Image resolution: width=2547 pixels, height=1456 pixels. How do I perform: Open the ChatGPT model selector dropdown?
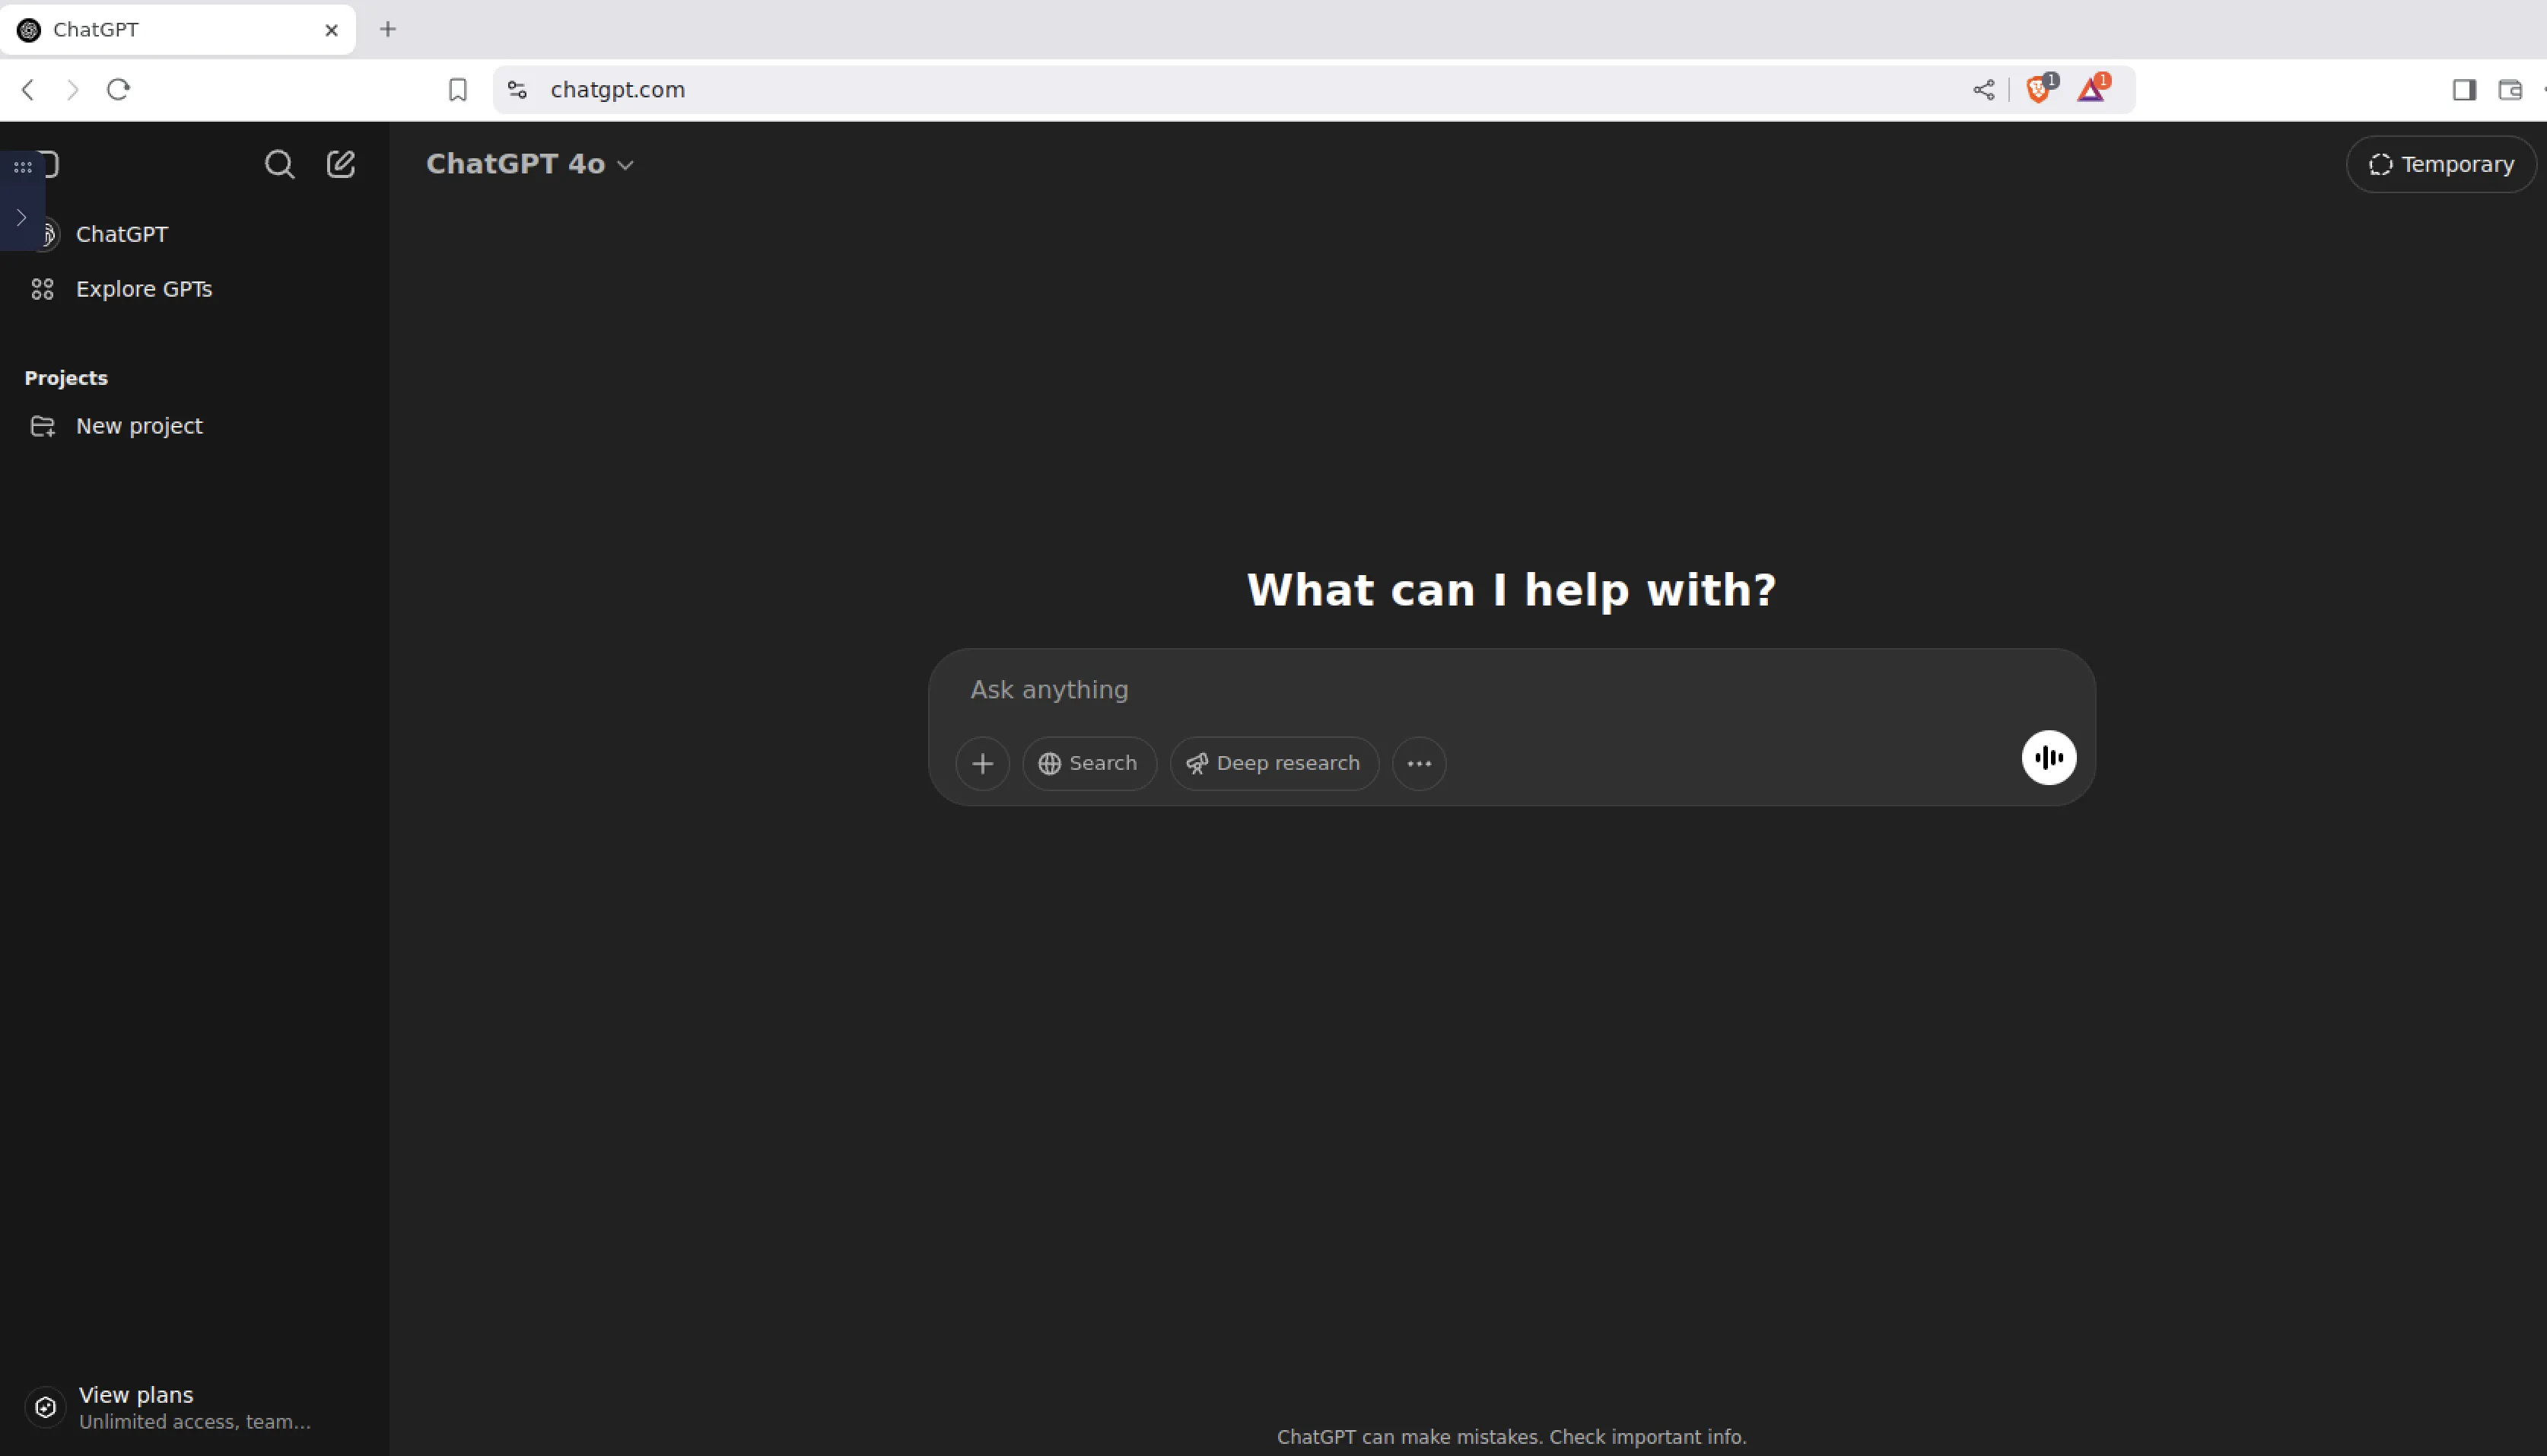click(x=530, y=164)
